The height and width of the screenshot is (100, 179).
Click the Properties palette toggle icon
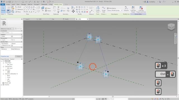point(8,11)
